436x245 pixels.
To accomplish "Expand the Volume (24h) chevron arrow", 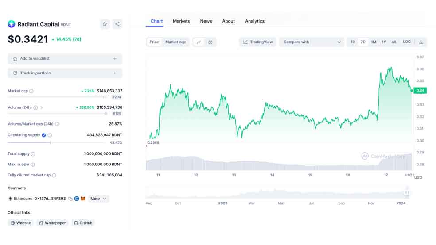I will click(x=42, y=107).
